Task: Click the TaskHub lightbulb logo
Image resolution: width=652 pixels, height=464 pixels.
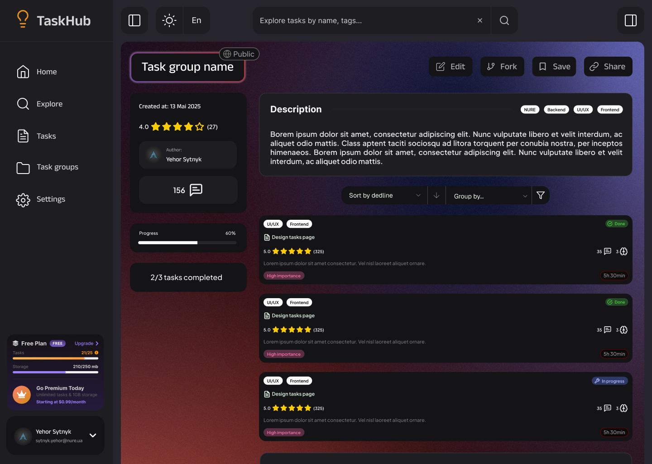Action: click(23, 19)
